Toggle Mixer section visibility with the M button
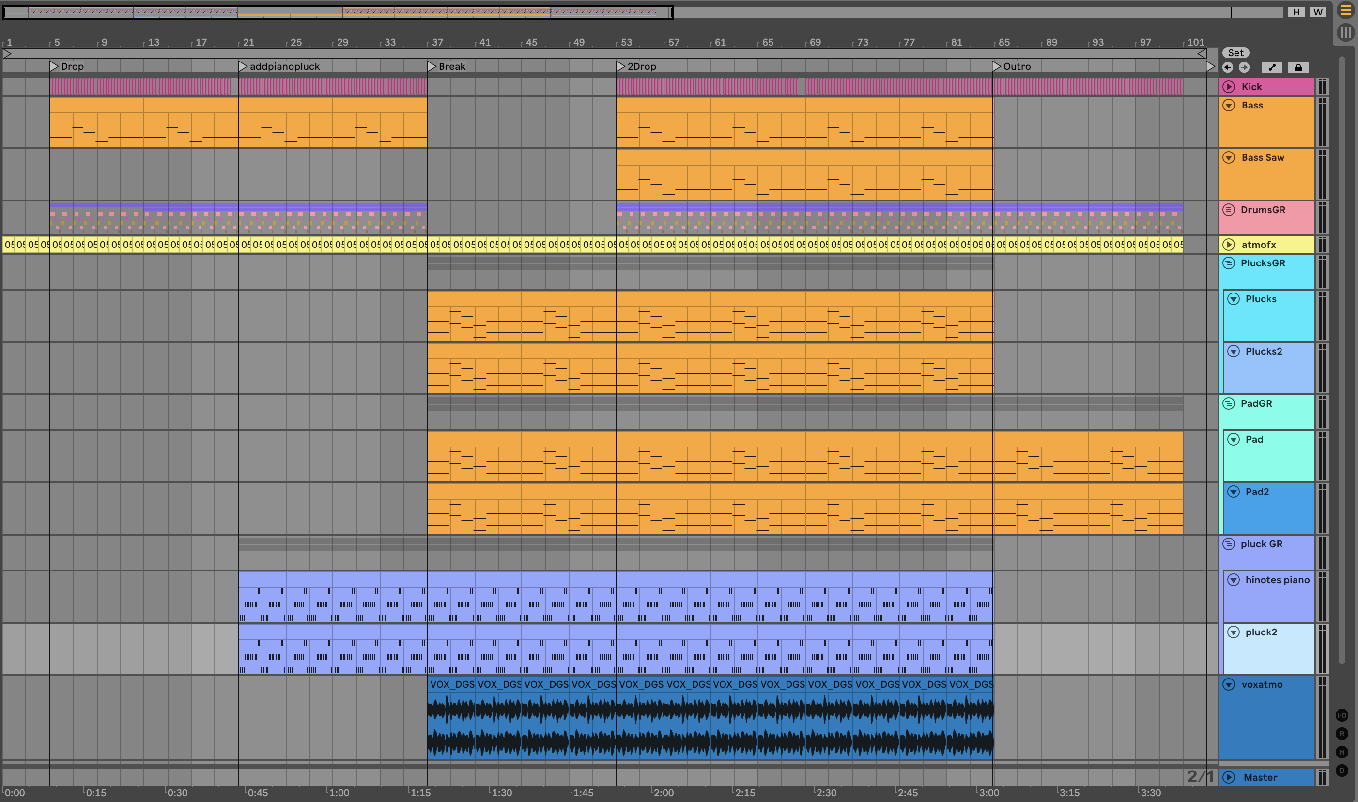The width and height of the screenshot is (1358, 802). (x=1342, y=752)
